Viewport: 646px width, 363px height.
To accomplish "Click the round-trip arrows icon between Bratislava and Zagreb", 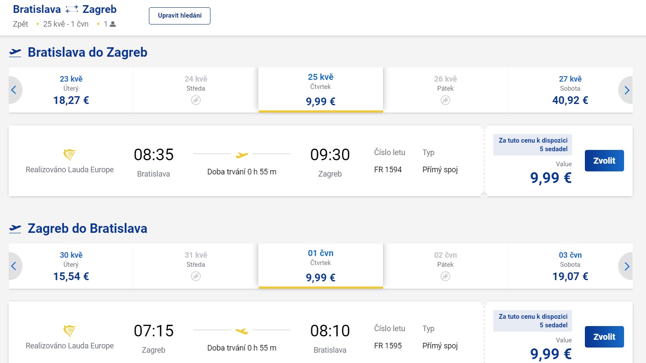I will (x=72, y=9).
